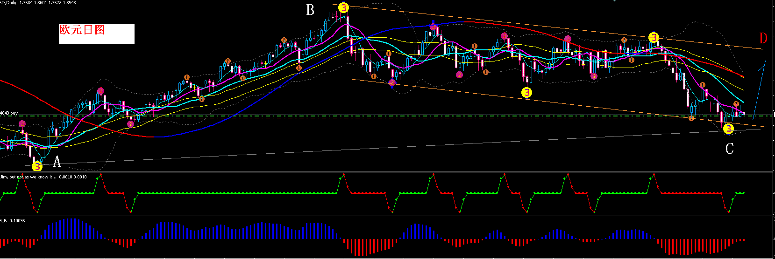
Task: Click the '4643 buy' order level label
Action: click(9, 113)
